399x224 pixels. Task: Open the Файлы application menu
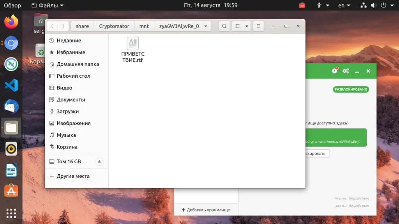pyautogui.click(x=47, y=5)
